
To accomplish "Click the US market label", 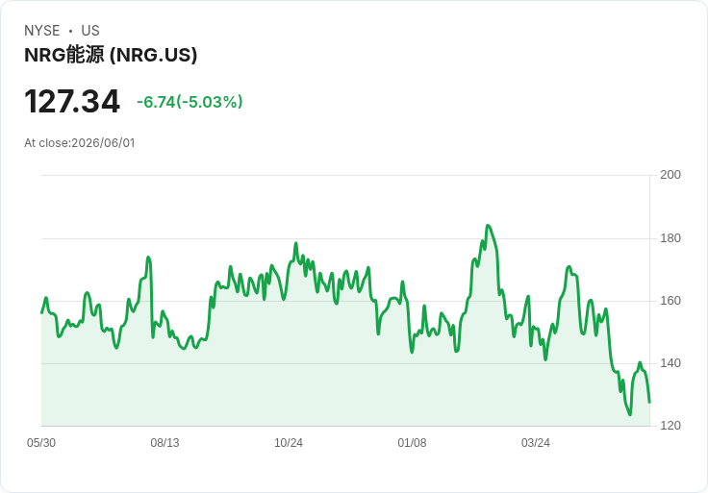I will click(90, 31).
